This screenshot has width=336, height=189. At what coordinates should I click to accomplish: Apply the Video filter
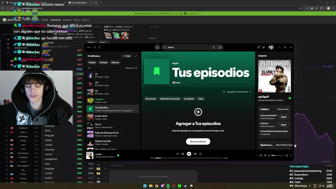(x=201, y=99)
